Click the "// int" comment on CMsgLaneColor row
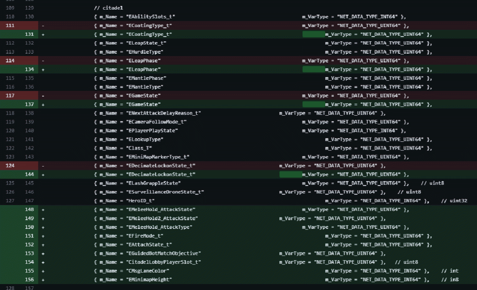Image resolution: width=477 pixels, height=290 pixels. click(450, 271)
